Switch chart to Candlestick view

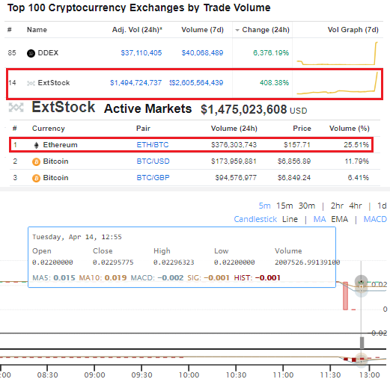tap(255, 219)
